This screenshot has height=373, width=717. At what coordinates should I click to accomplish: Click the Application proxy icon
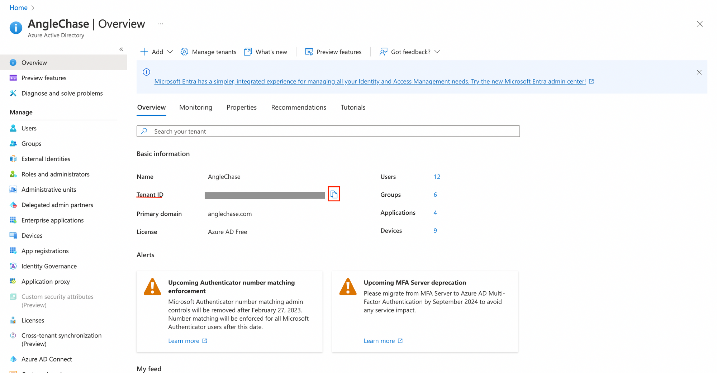(13, 282)
